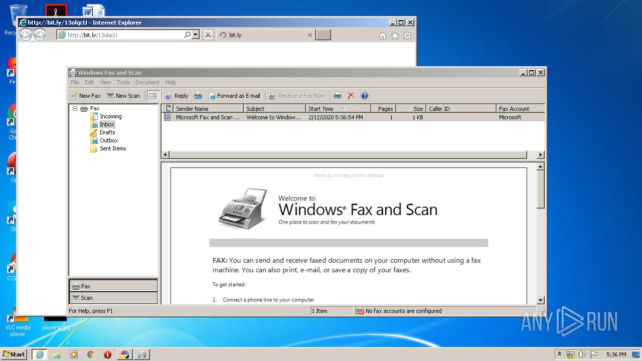Open IE Tools gear icon
The image size is (642, 361).
pos(407,36)
